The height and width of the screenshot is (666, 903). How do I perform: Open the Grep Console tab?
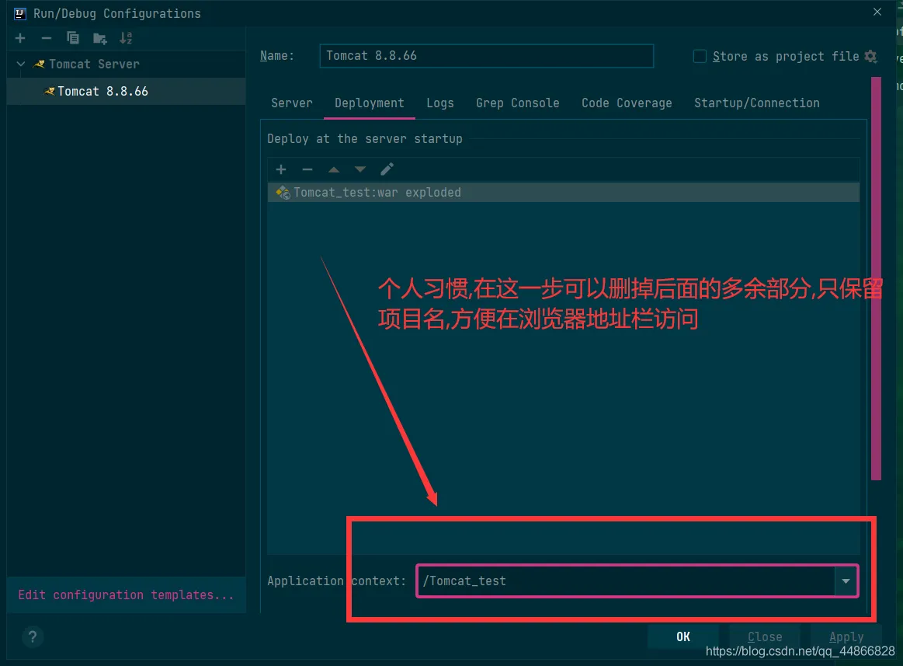click(x=518, y=103)
